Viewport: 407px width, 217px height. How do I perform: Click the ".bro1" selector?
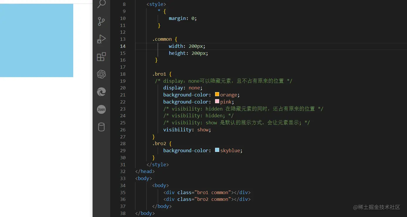point(159,74)
